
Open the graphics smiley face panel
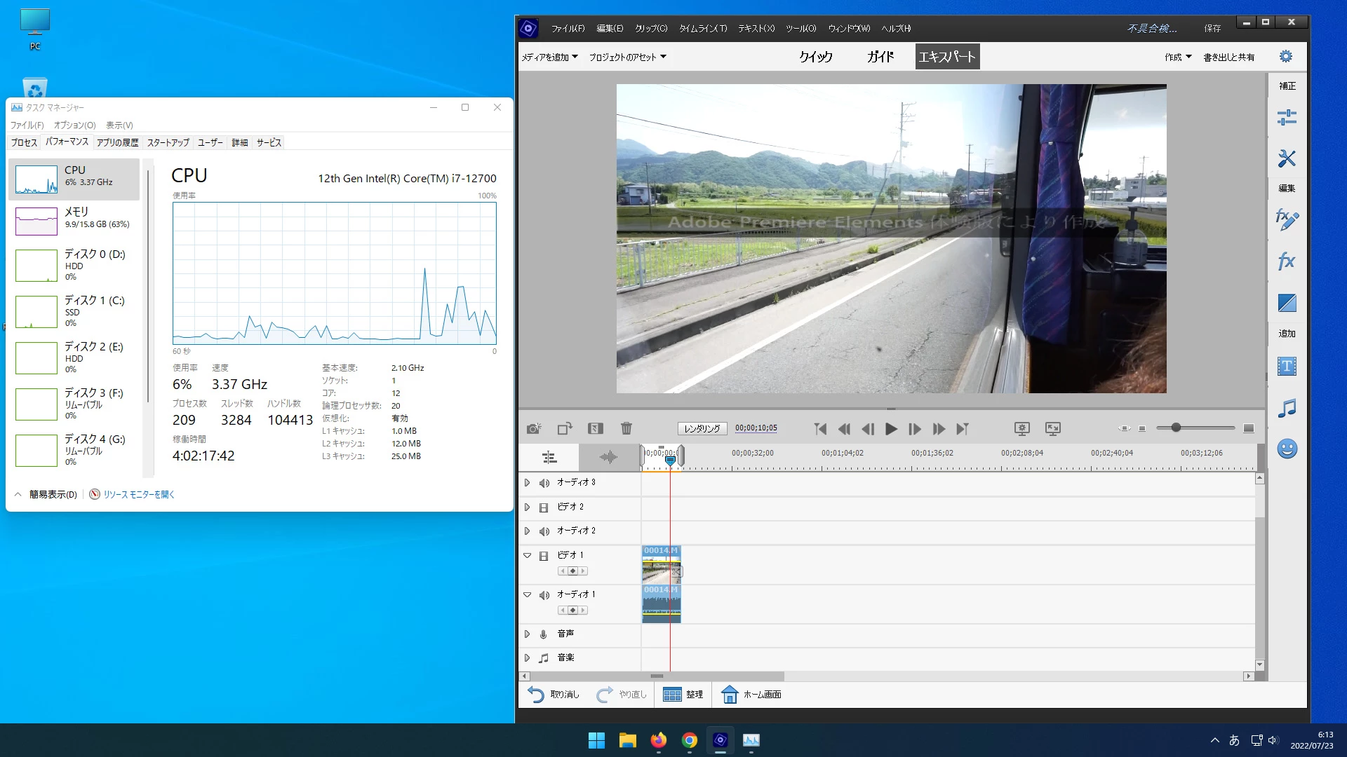click(x=1286, y=449)
